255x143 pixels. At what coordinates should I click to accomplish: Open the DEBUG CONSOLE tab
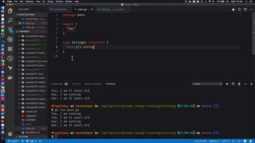tap(93, 84)
